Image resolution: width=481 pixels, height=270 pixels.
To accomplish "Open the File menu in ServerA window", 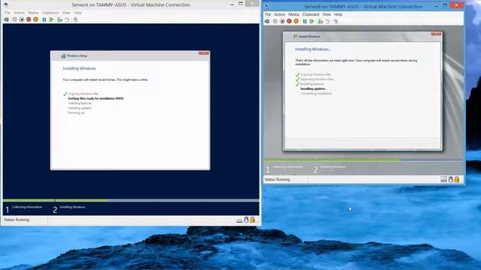I will pyautogui.click(x=8, y=13).
